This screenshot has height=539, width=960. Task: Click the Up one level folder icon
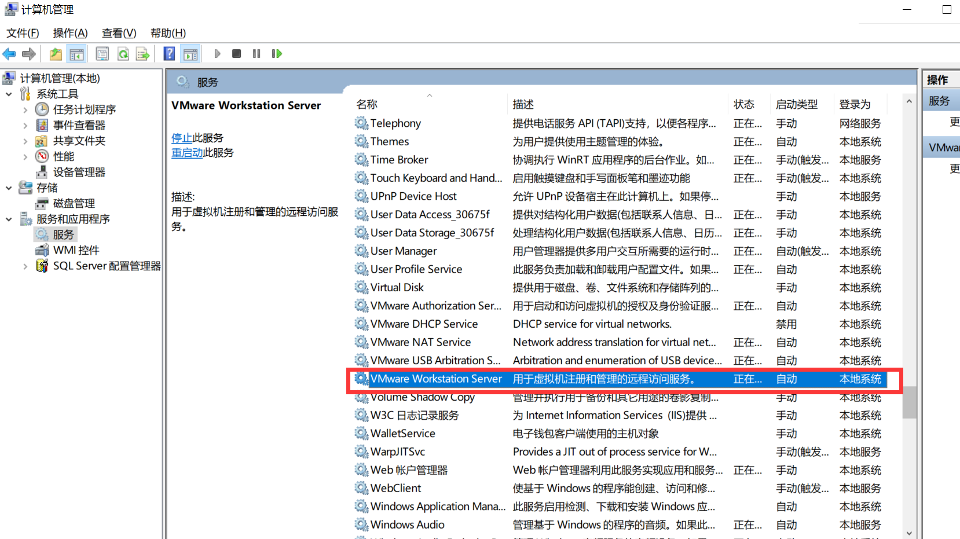(x=56, y=54)
